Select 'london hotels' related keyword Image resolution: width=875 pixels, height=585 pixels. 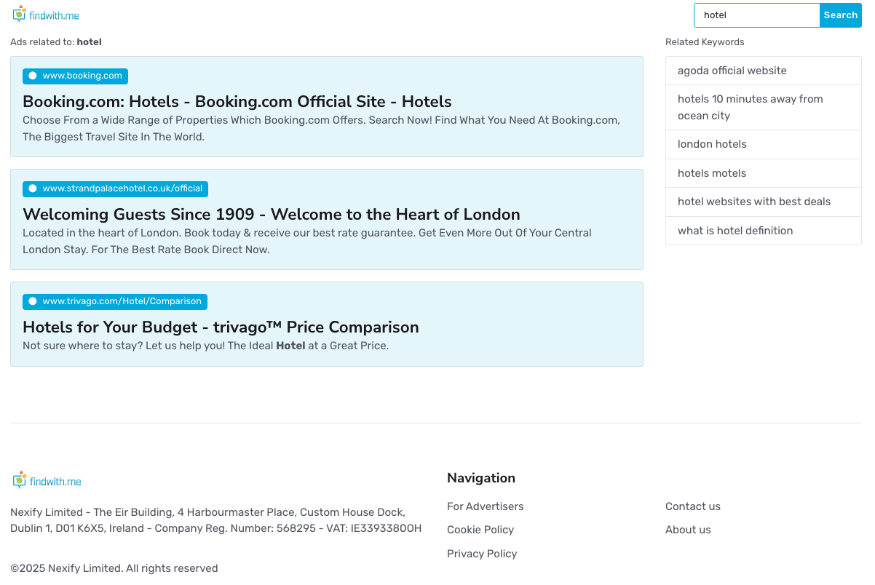click(764, 144)
